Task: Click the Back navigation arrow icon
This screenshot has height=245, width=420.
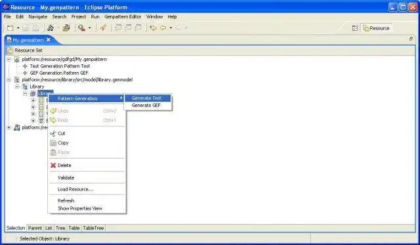Action: tap(163, 28)
